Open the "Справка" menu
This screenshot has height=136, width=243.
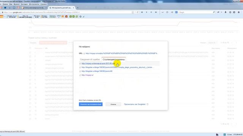pyautogui.click(x=44, y=4)
